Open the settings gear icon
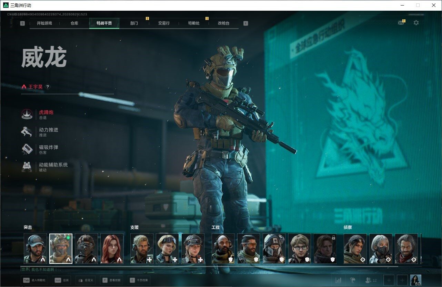Screen dimensions: 442x287 coord(416,23)
